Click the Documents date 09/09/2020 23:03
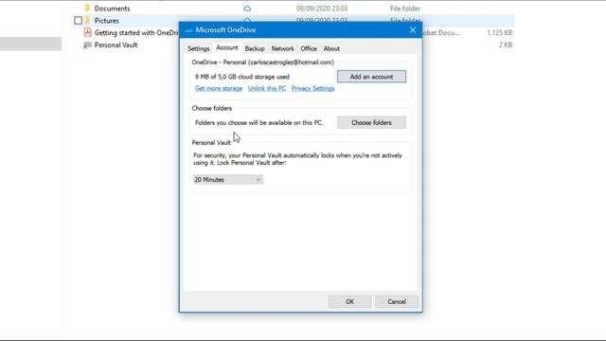 point(322,9)
